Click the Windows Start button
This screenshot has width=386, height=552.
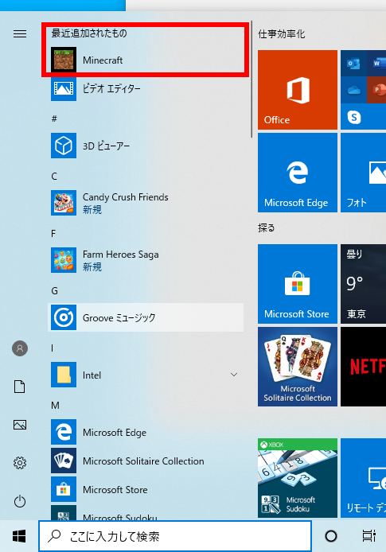tap(19, 536)
